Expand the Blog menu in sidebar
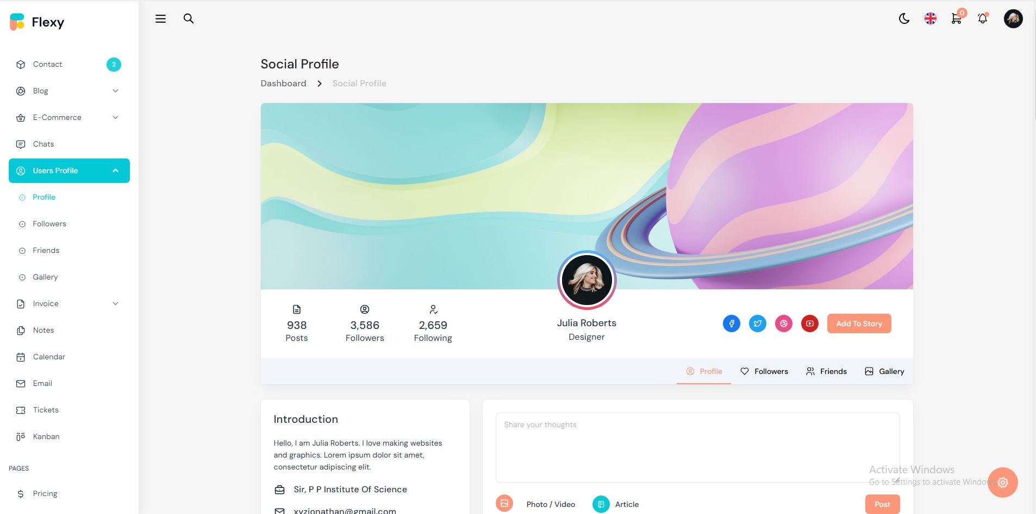The height and width of the screenshot is (514, 1036). point(69,91)
